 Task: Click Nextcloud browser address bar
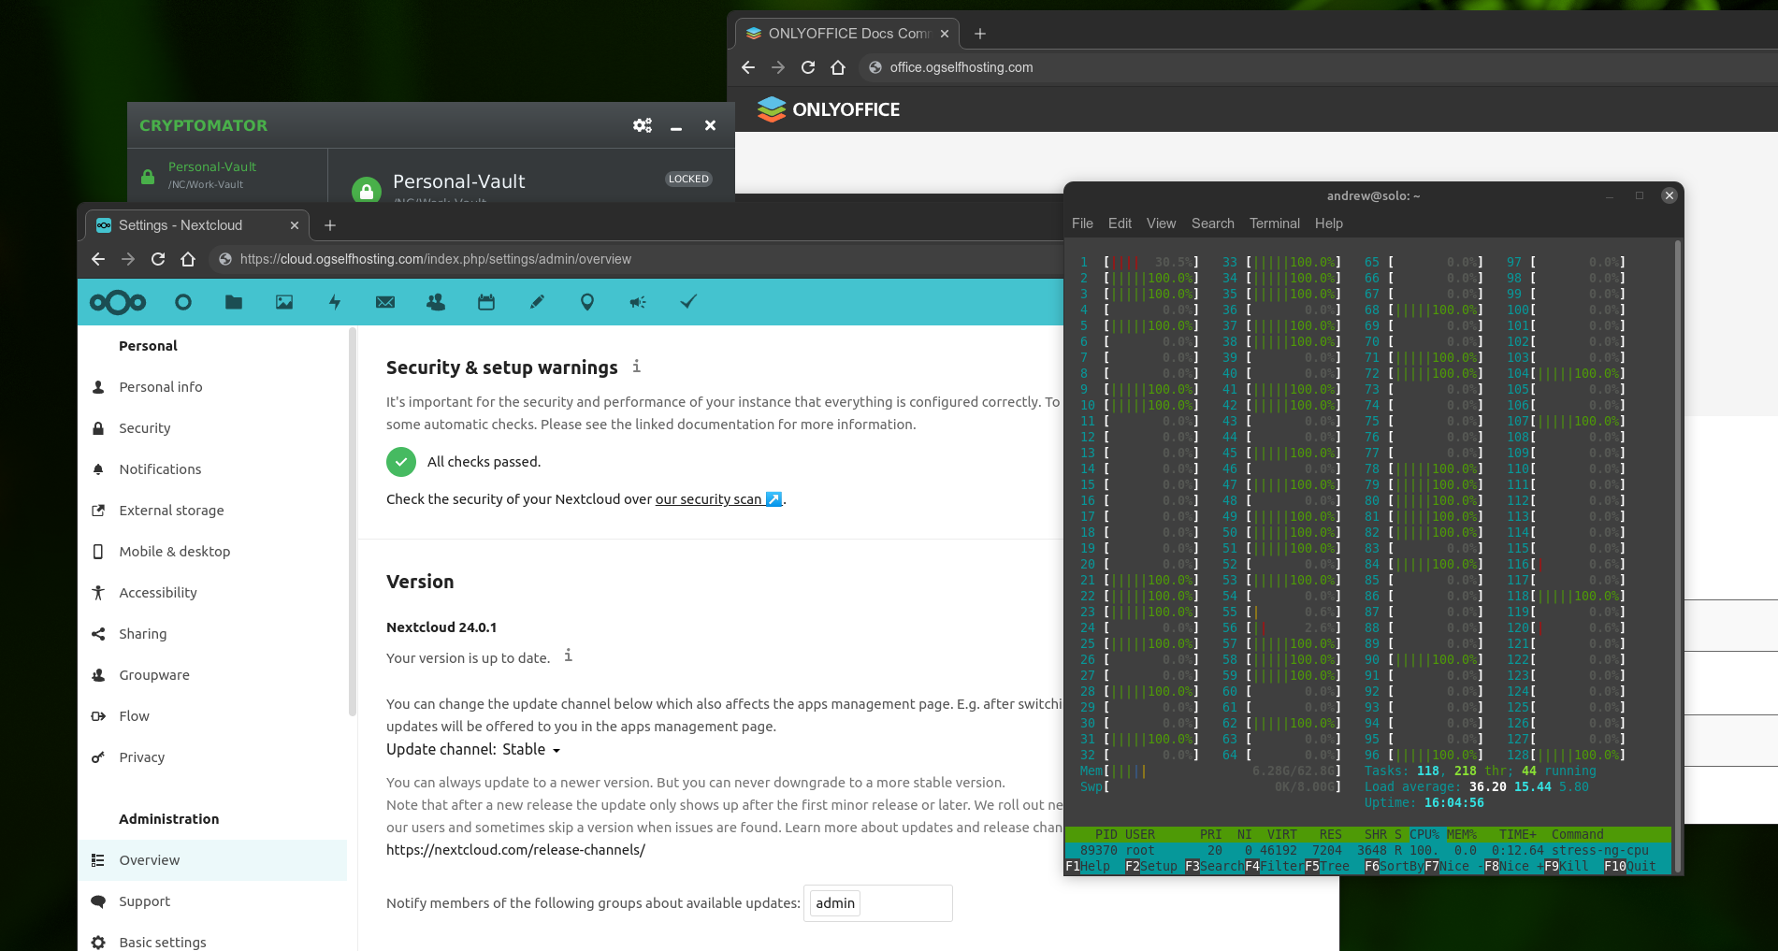coord(636,259)
